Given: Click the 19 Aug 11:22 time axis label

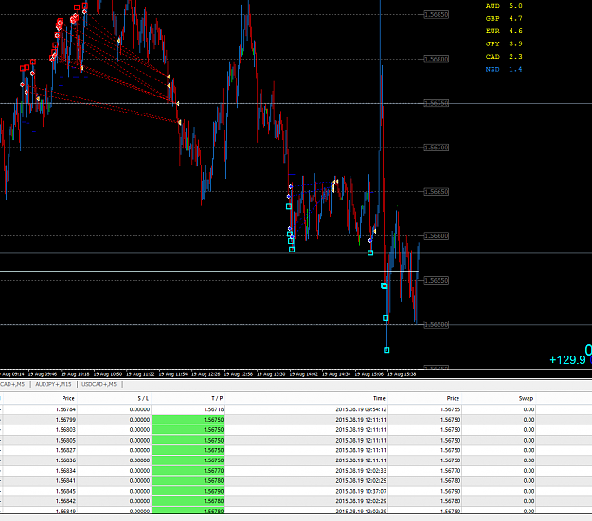Looking at the screenshot, I should [140, 374].
